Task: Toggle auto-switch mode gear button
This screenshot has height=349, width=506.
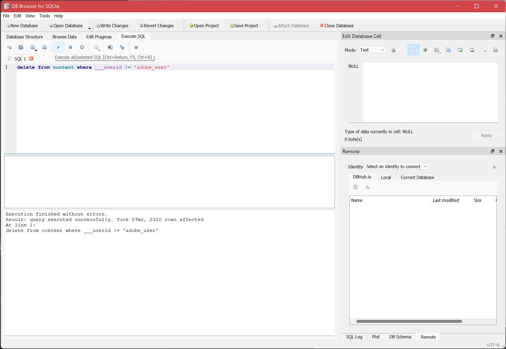Action: [393, 50]
